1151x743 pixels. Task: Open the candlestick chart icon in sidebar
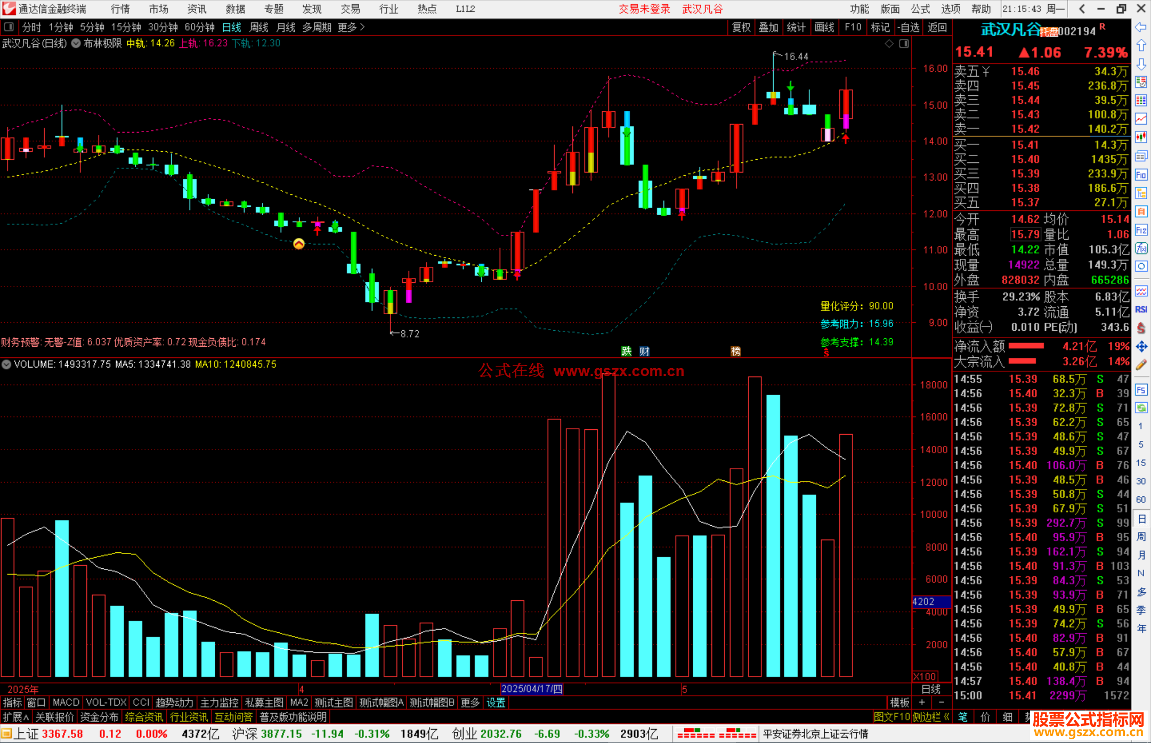[1141, 137]
